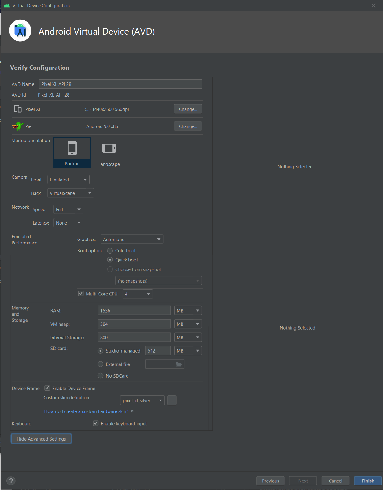Image resolution: width=383 pixels, height=490 pixels.
Task: Select Studio-managed SD card option
Action: (100, 351)
